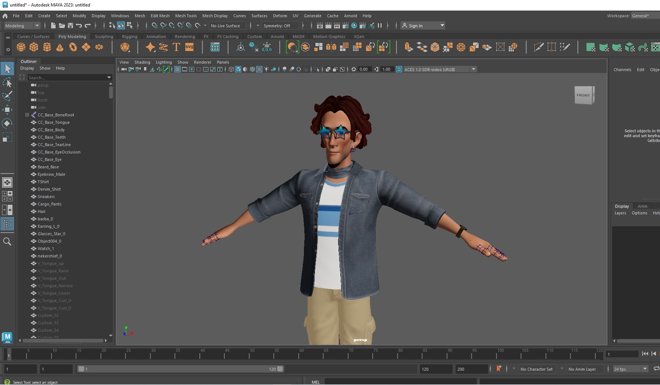Screen dimensions: 660x385
Task: Click the New Scene icon
Action: [x=53, y=26]
